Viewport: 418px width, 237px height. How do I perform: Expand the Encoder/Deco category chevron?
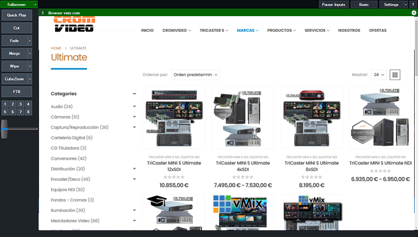click(x=134, y=179)
